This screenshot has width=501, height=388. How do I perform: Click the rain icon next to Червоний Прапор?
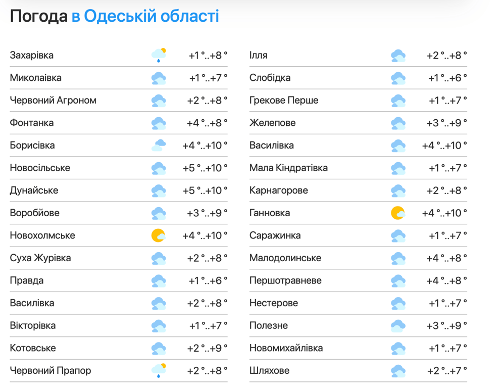tap(159, 371)
